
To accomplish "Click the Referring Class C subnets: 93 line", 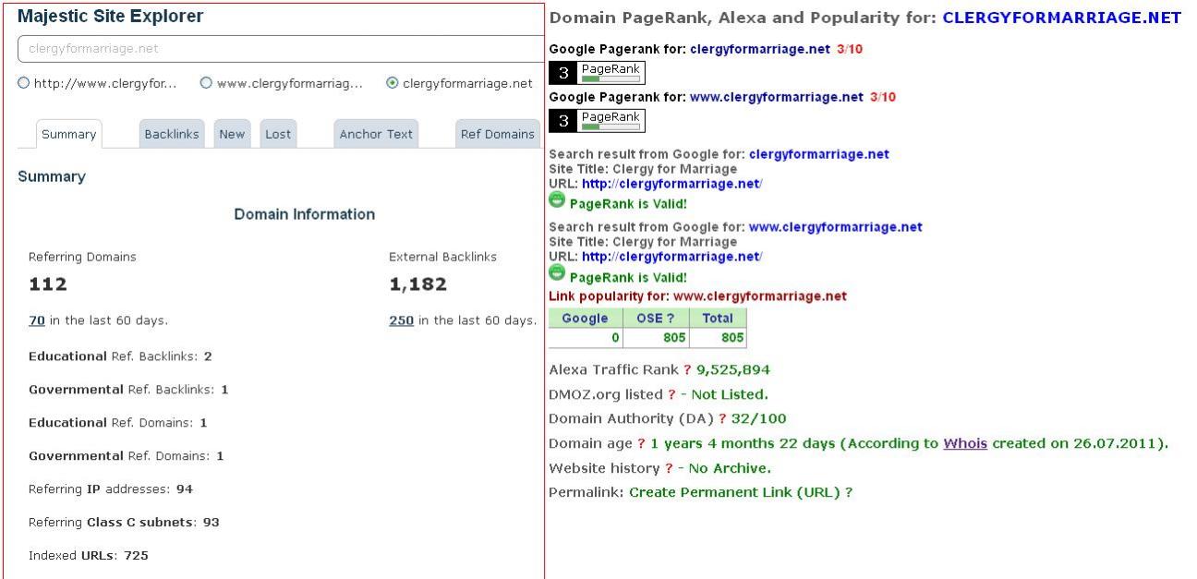I will [124, 522].
